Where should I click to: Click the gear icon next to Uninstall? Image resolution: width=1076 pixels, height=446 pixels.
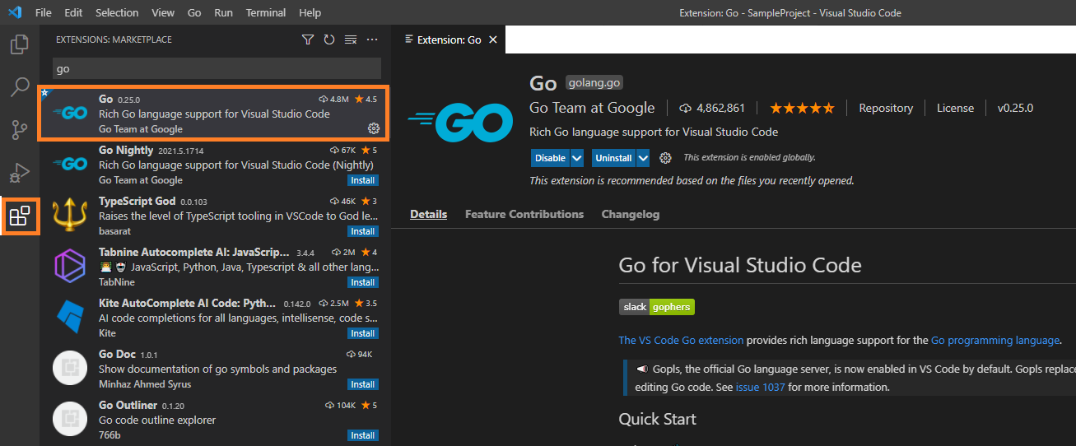tap(666, 158)
